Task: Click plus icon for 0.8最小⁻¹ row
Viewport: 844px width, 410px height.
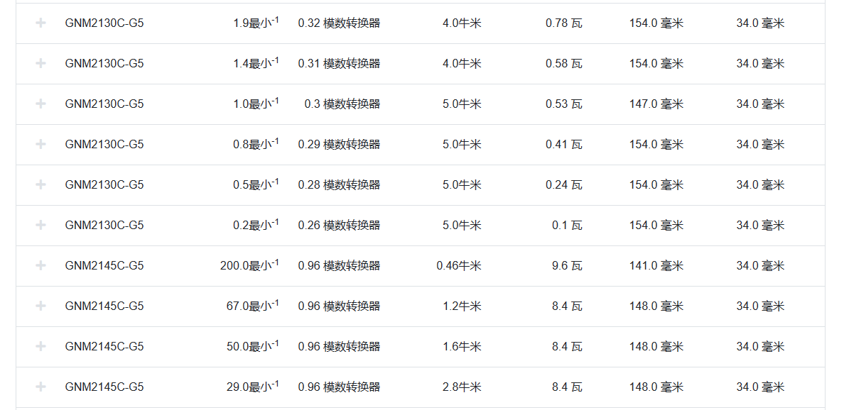Action: click(40, 144)
